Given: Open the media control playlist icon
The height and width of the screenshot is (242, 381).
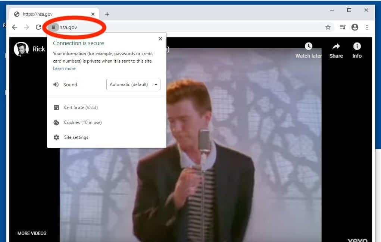Looking at the screenshot, I should tap(343, 27).
